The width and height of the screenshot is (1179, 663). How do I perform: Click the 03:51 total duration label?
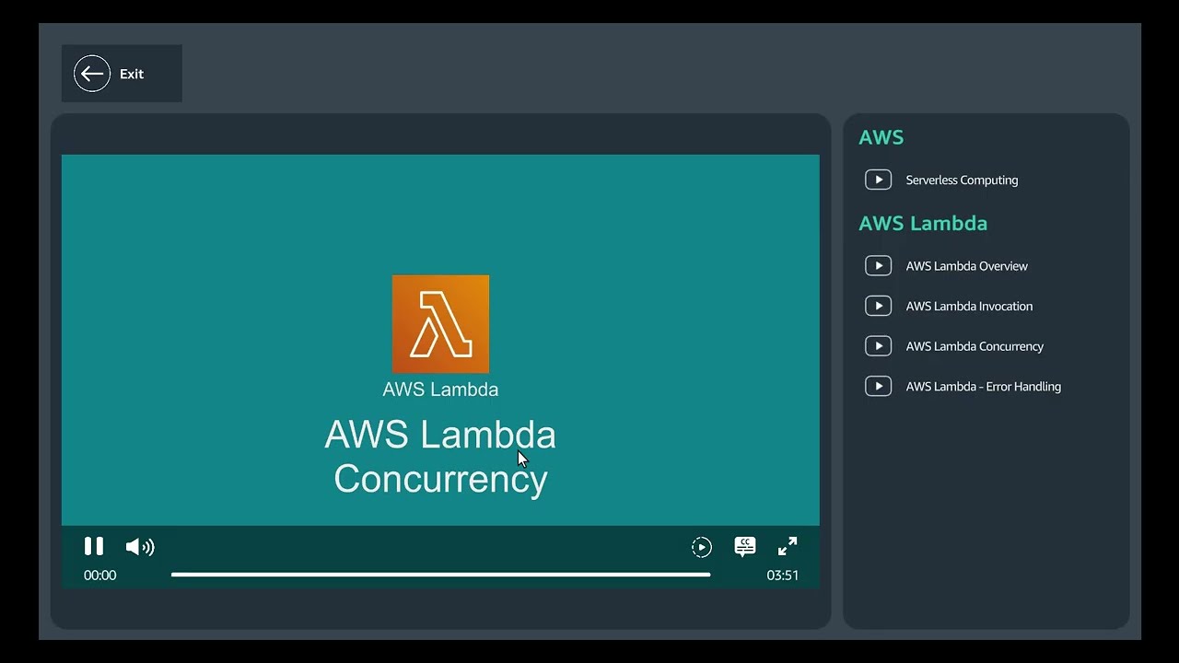coord(783,576)
